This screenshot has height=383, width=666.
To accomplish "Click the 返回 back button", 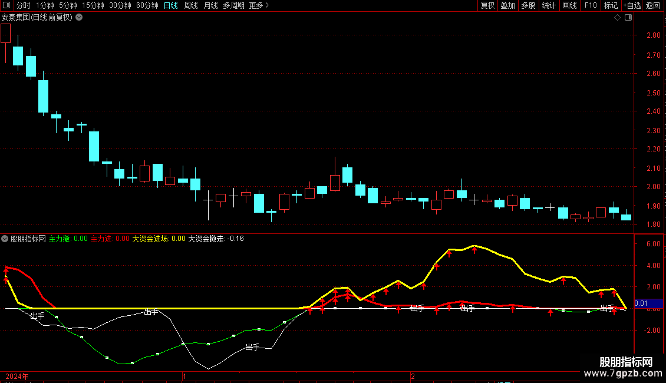I will coord(653,5).
